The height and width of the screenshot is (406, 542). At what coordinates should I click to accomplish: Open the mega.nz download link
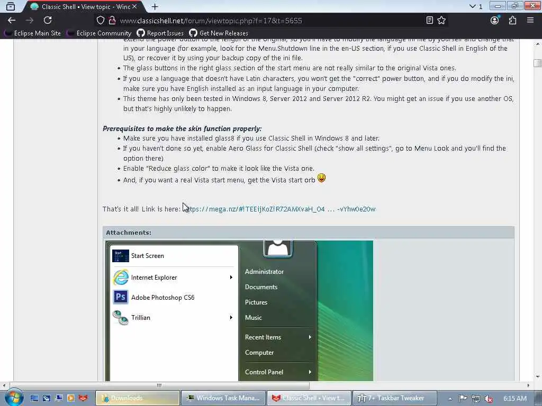(280, 209)
